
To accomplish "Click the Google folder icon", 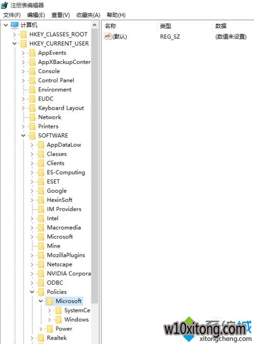I will click(x=41, y=191).
